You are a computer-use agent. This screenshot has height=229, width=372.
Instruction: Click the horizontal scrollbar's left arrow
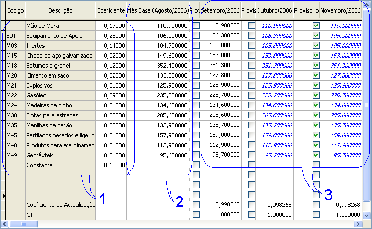coord(5,224)
